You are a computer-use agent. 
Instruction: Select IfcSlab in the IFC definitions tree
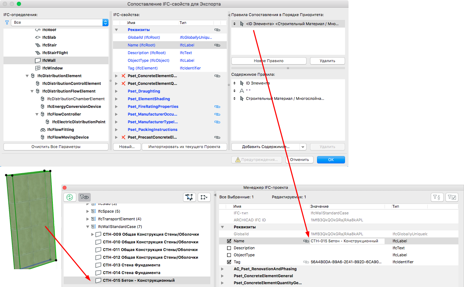(49, 37)
